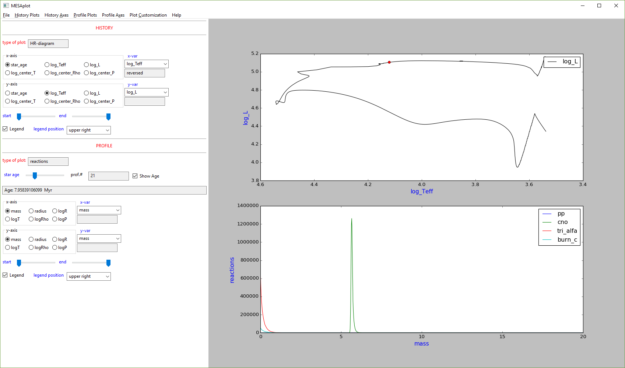Expand history y-var log_L dropdown
This screenshot has height=368, width=625.
click(x=147, y=92)
